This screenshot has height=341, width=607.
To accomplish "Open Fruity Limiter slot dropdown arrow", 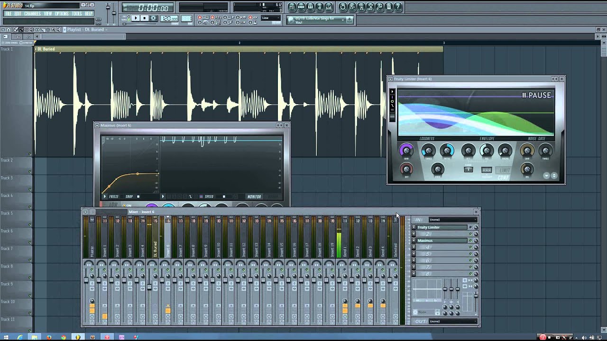I will pos(414,227).
